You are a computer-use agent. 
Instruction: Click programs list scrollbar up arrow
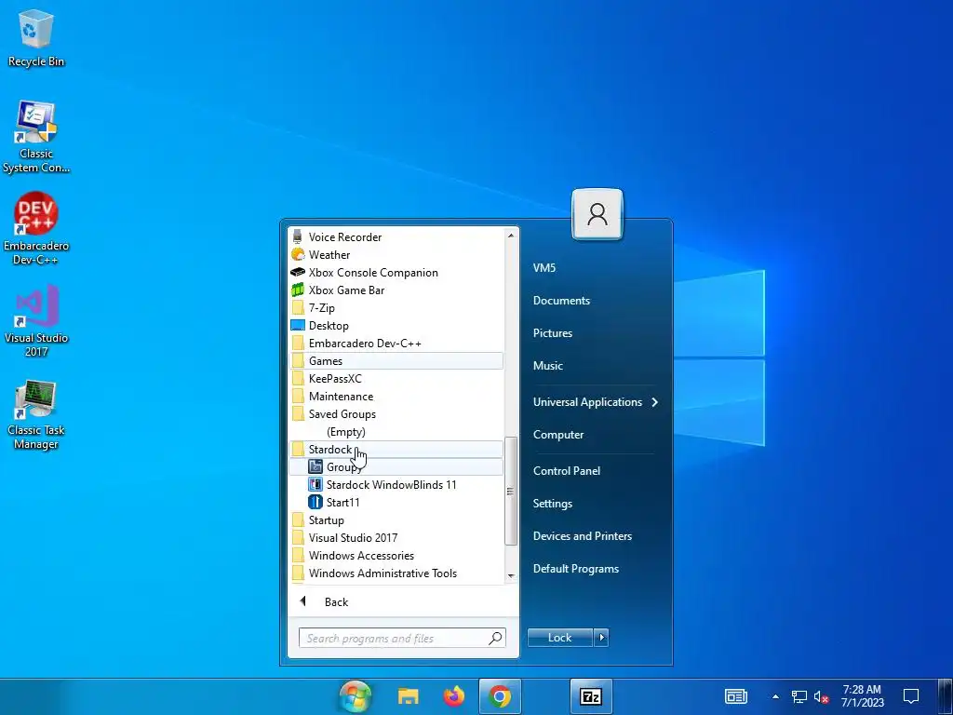click(511, 236)
